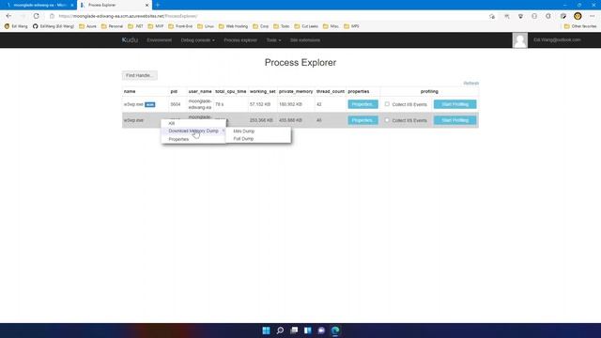Open the Linux bookmarks folder
The width and height of the screenshot is (601, 338).
point(206,26)
